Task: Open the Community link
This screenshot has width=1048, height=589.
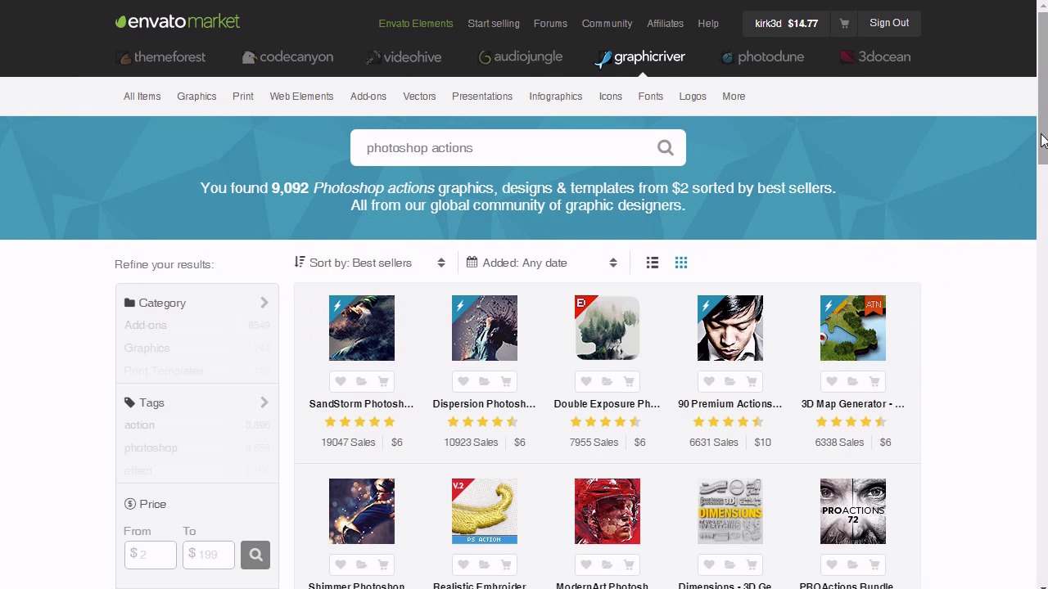Action: (x=607, y=24)
